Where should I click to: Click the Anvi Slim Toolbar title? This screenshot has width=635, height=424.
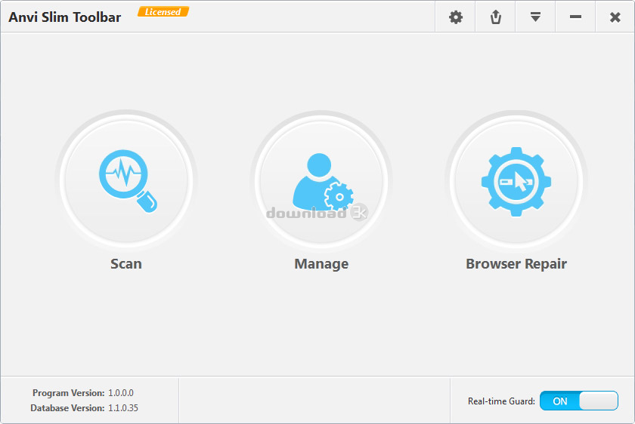click(65, 17)
